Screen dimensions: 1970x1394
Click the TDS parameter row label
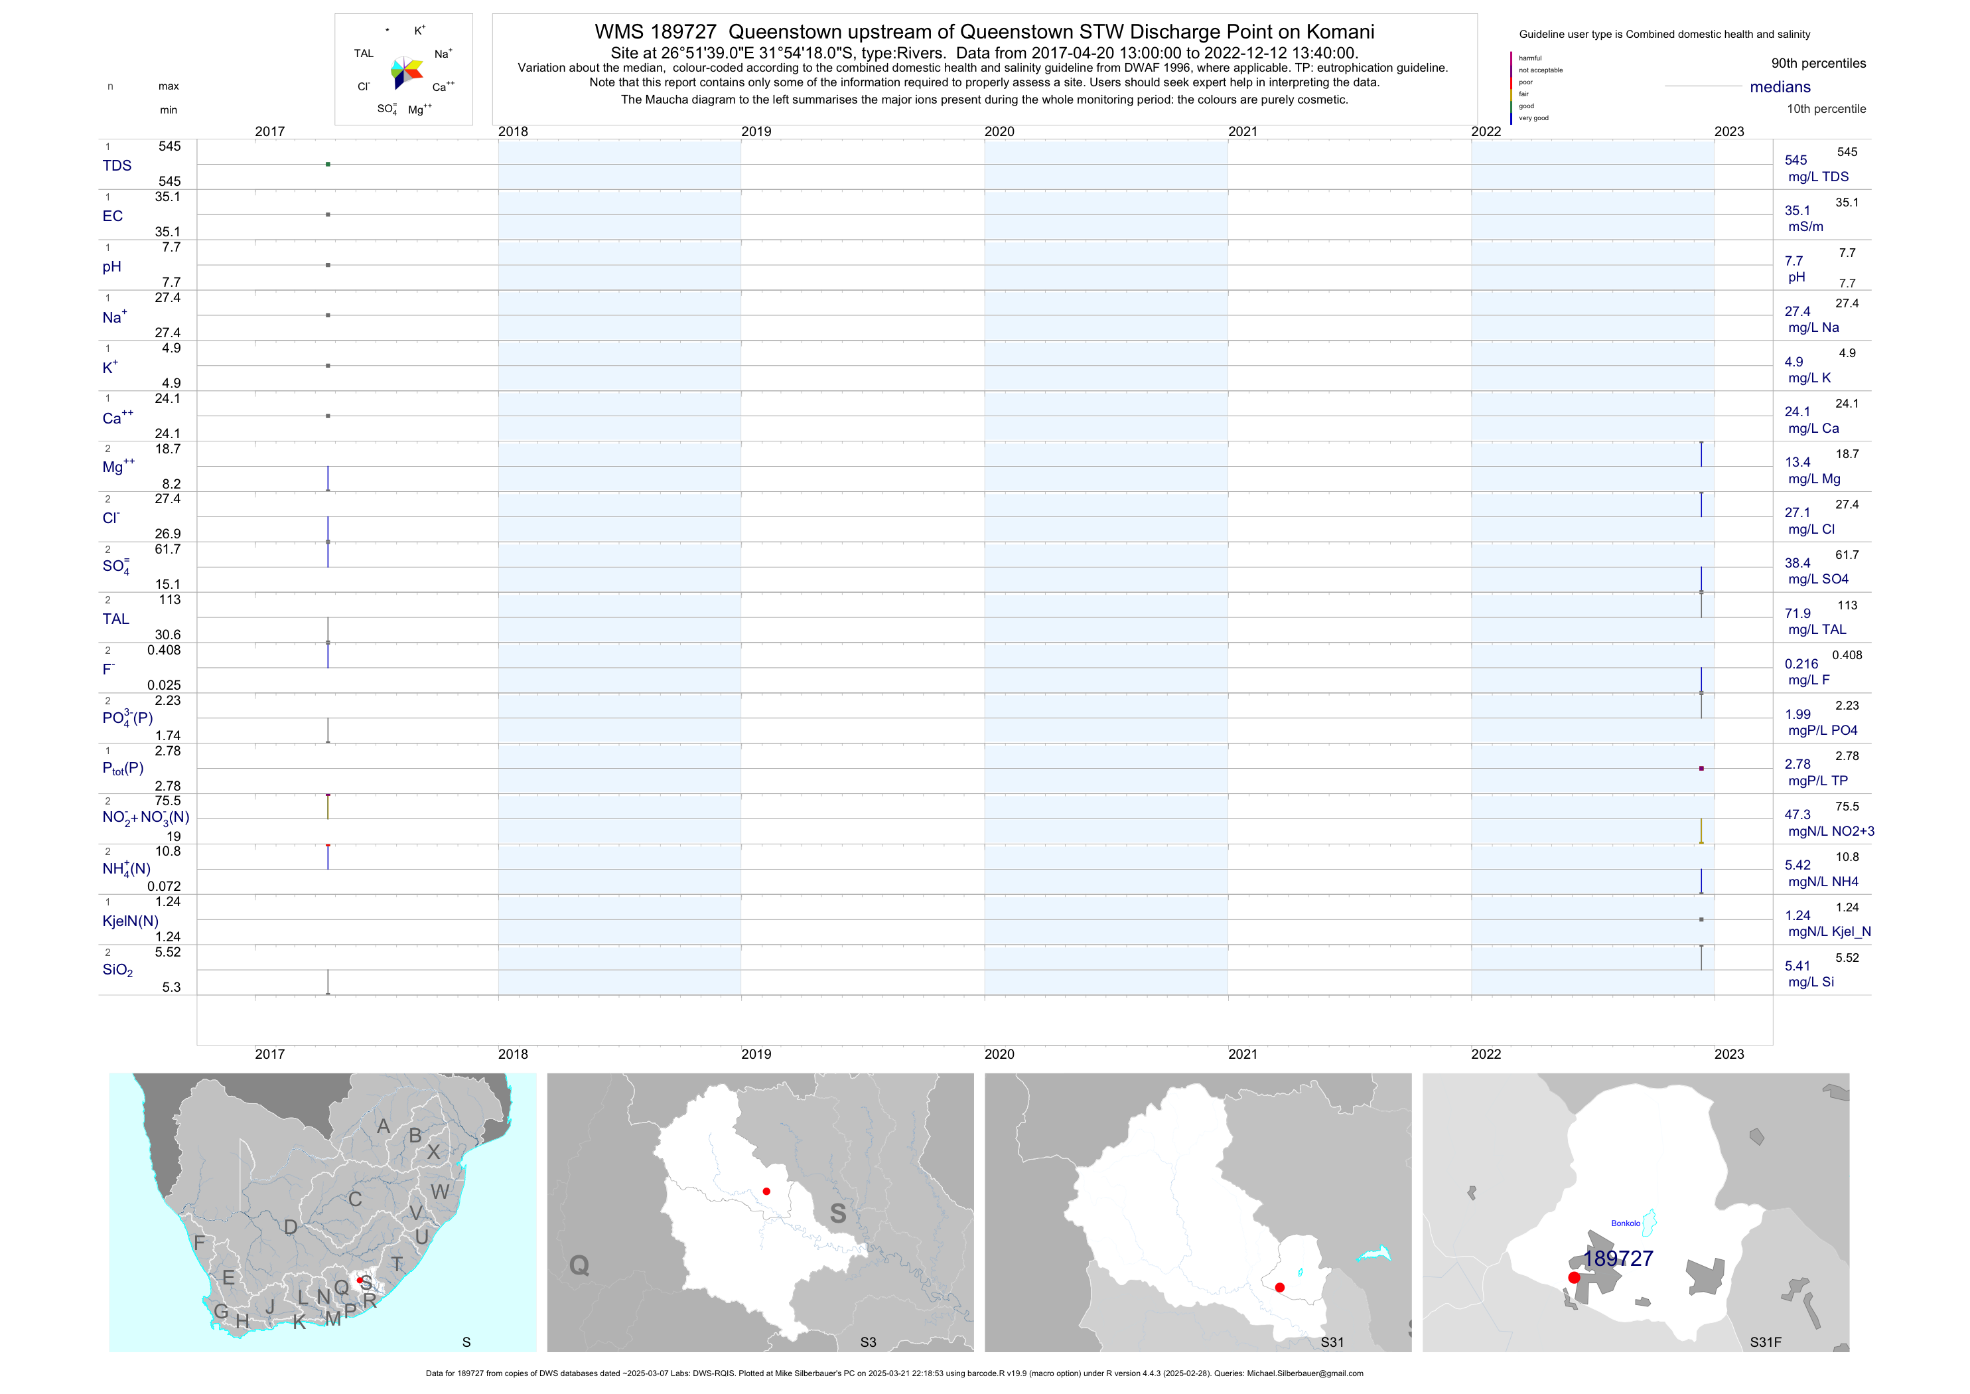(x=117, y=166)
